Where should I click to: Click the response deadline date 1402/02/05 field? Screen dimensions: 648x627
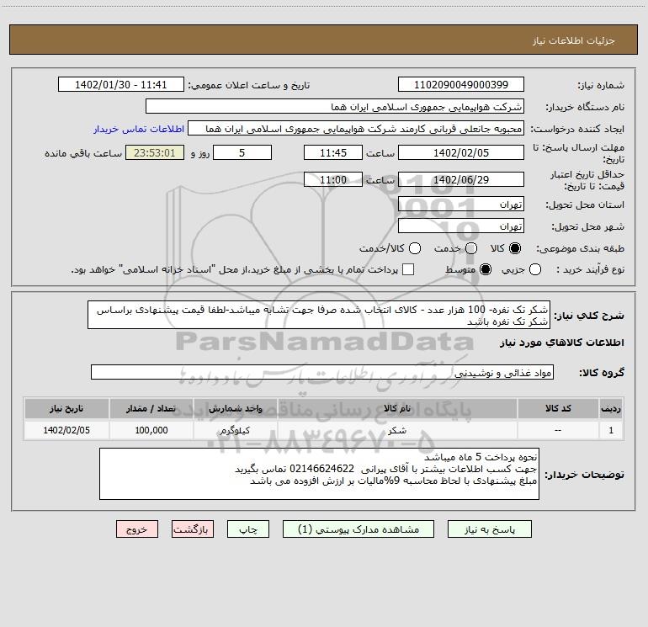click(460, 153)
